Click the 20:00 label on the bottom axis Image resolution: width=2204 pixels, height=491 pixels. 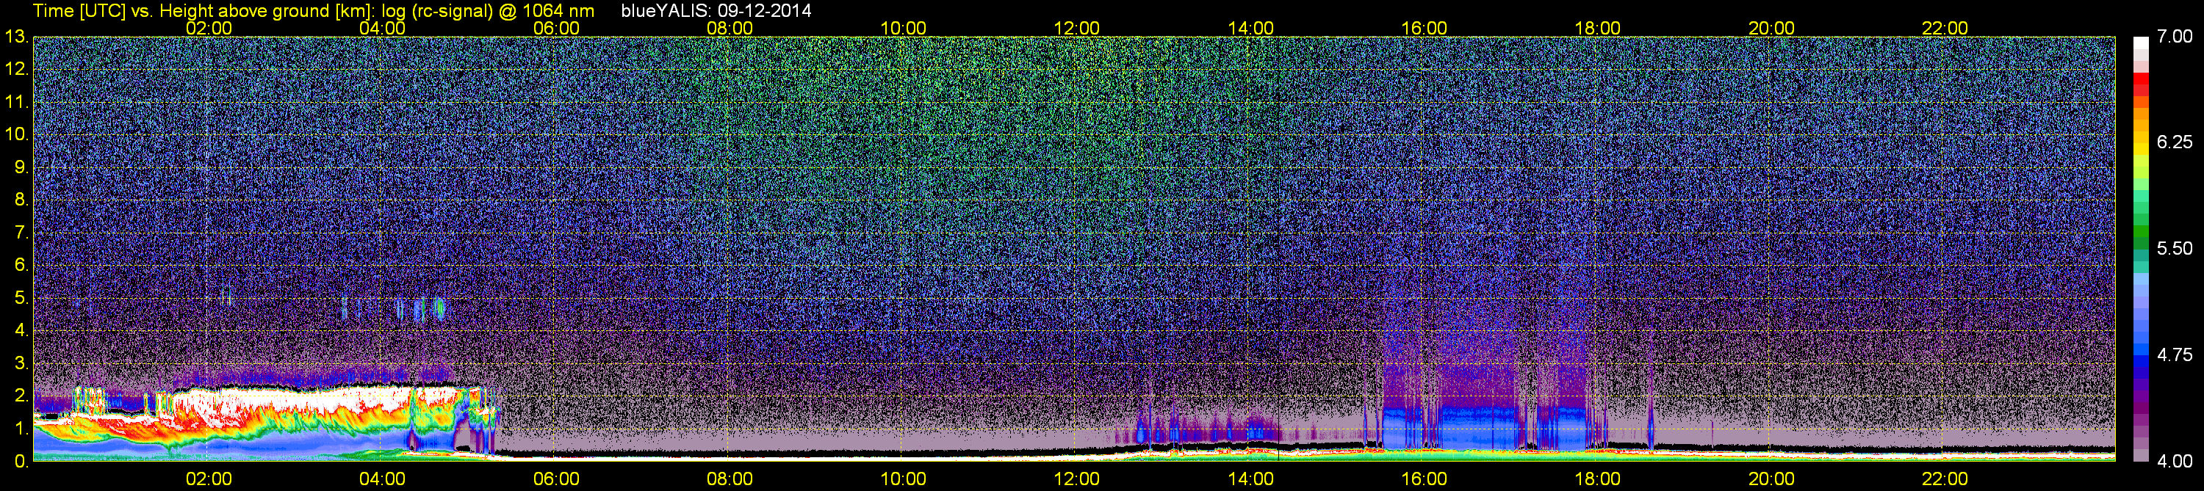point(1771,479)
